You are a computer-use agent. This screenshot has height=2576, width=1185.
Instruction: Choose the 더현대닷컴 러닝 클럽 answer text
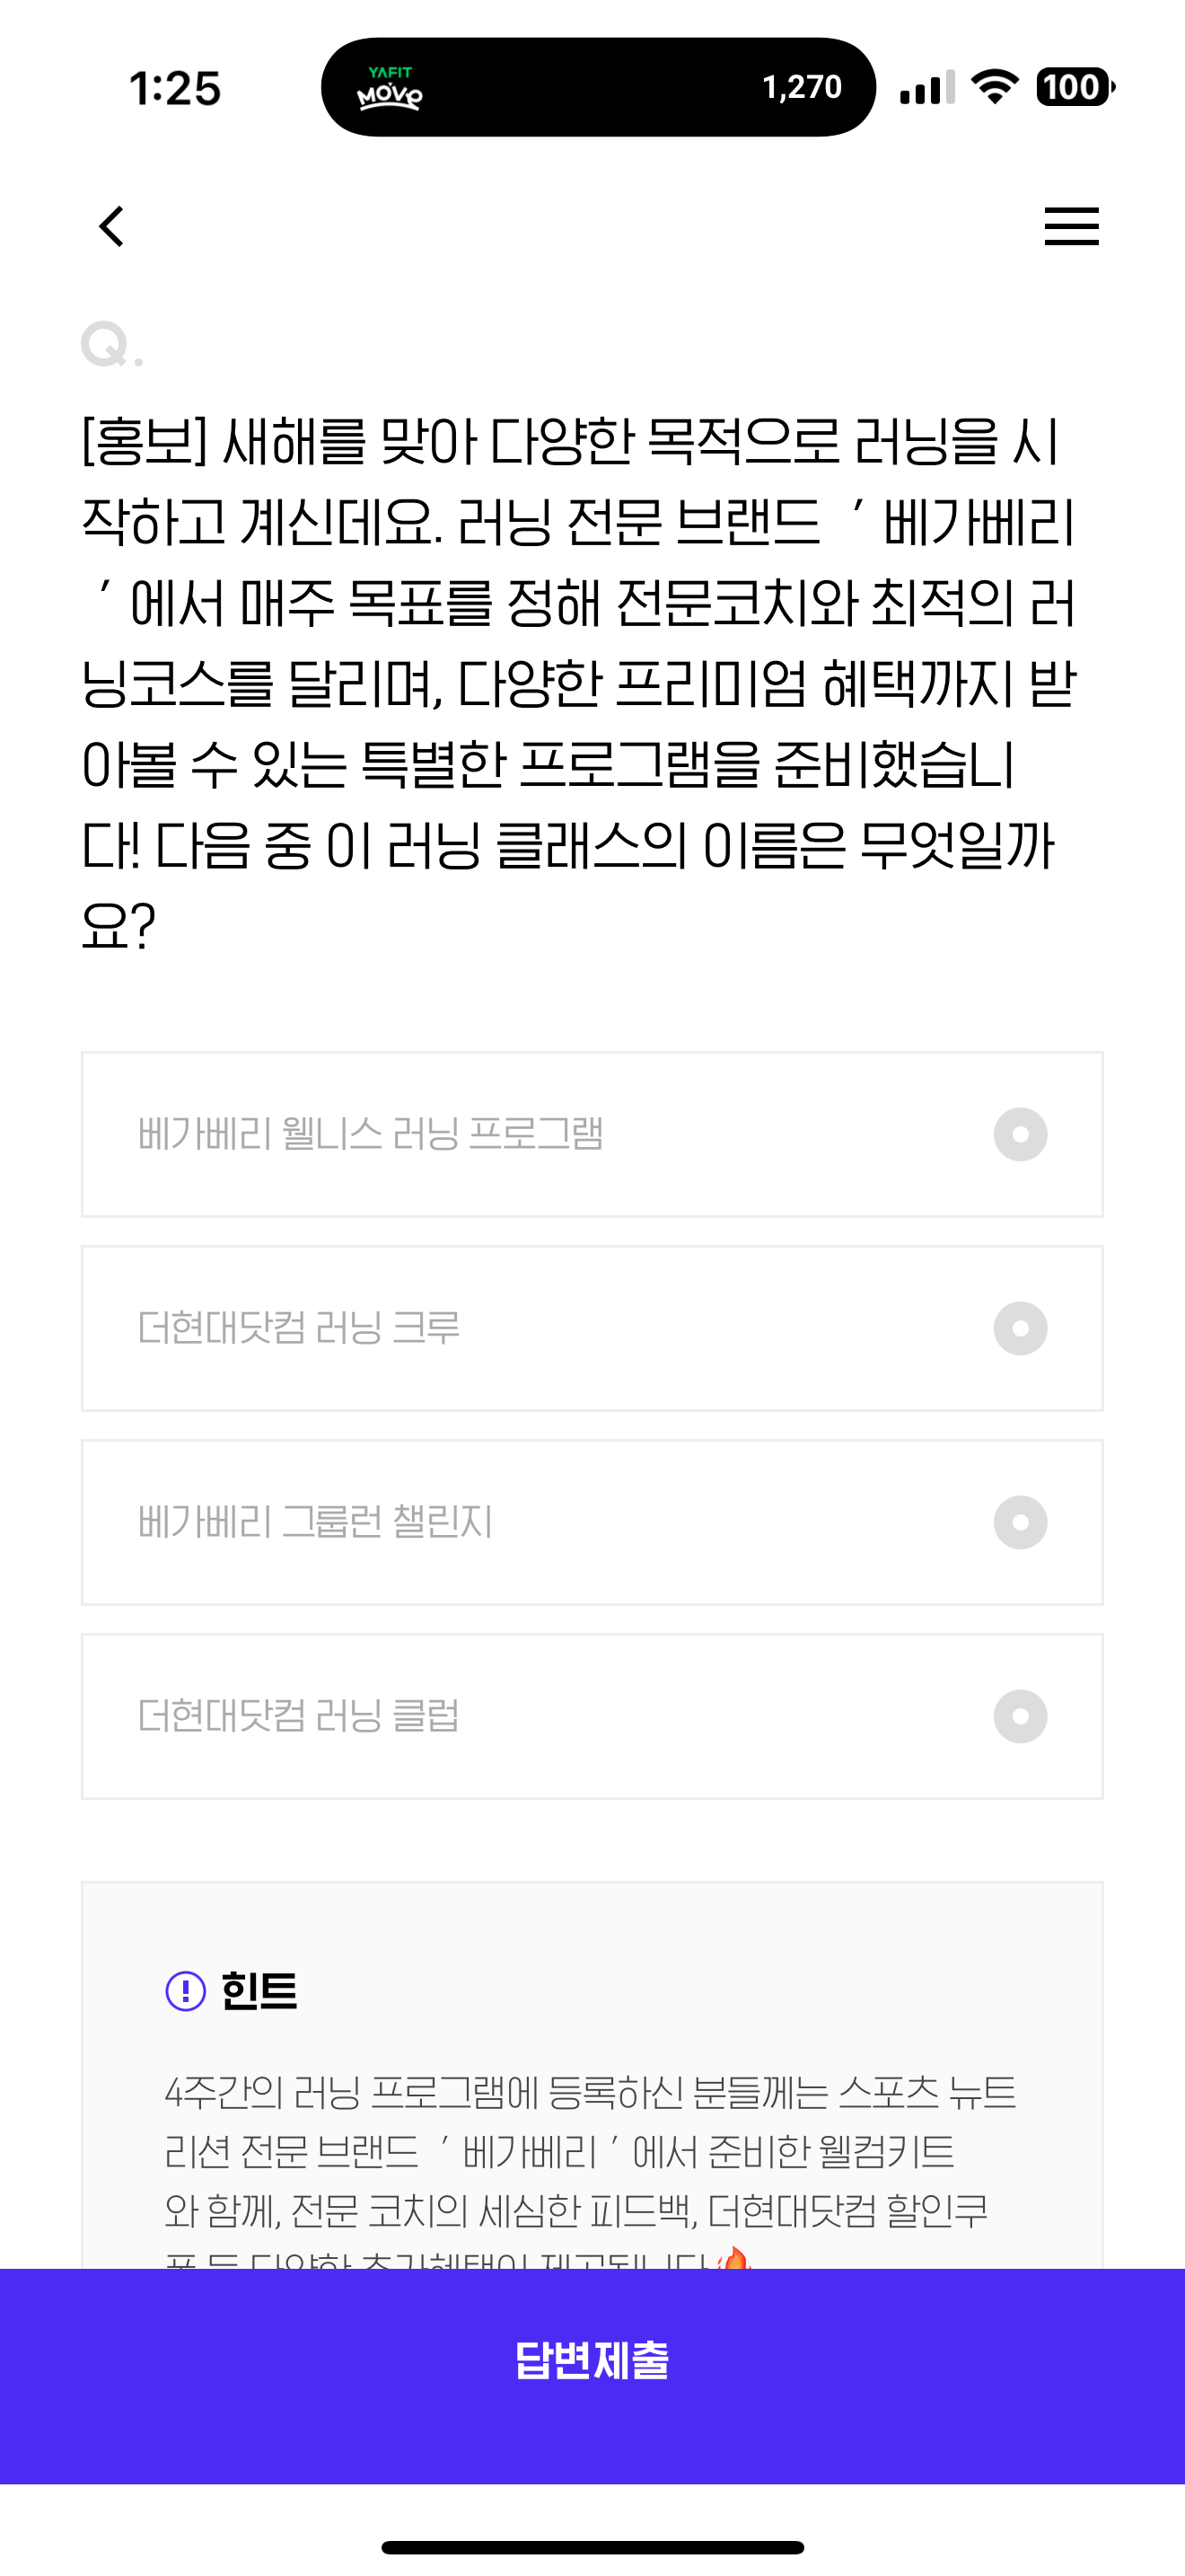(299, 1716)
